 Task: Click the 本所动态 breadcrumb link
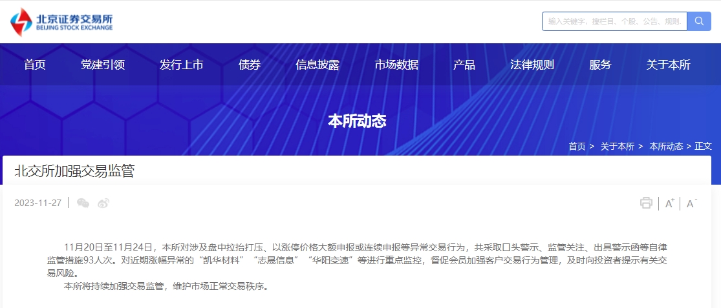666,147
